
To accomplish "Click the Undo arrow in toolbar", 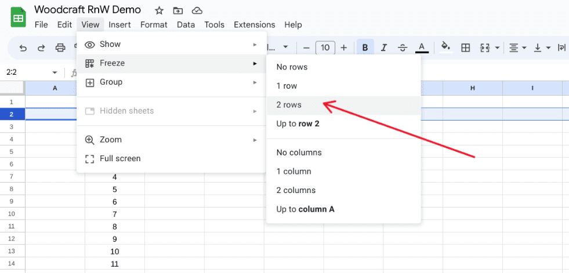I will click(x=23, y=48).
